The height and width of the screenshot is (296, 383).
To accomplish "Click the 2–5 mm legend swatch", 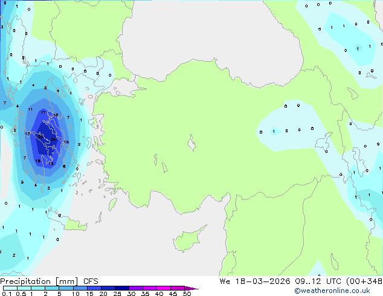I will (52, 288).
